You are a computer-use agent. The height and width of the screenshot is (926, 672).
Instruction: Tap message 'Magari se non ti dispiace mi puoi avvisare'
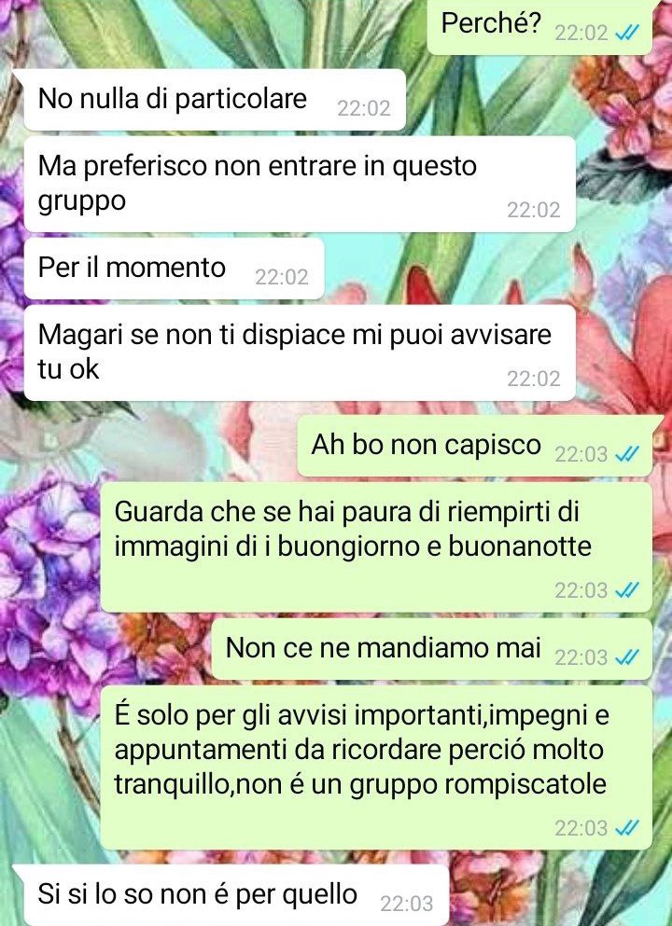coord(300,353)
